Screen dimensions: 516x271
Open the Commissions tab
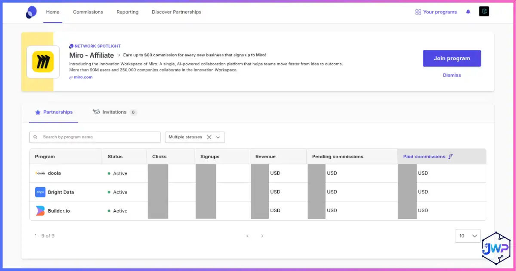click(x=88, y=12)
